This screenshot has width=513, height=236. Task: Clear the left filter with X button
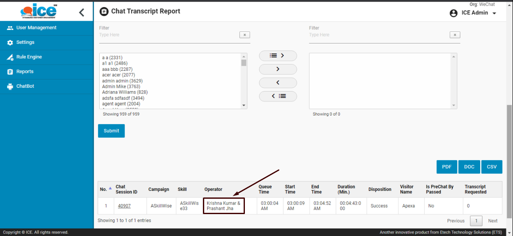tap(244, 35)
